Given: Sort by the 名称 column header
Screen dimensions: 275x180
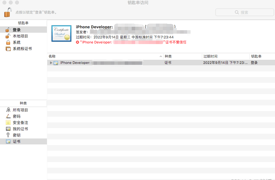Looking at the screenshot, I should (x=105, y=56).
